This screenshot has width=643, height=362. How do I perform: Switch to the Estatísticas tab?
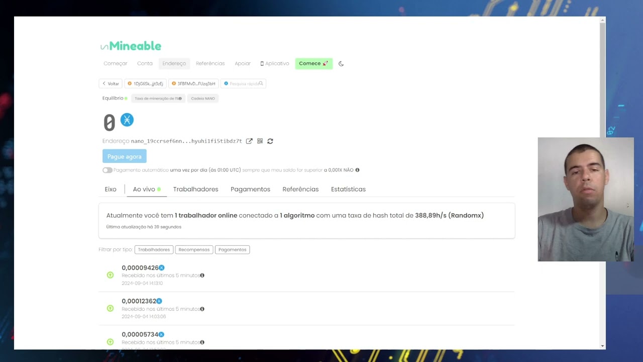click(x=348, y=189)
